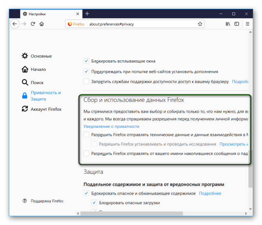Open the hamburger application menu
The height and width of the screenshot is (225, 262).
coord(247,24)
